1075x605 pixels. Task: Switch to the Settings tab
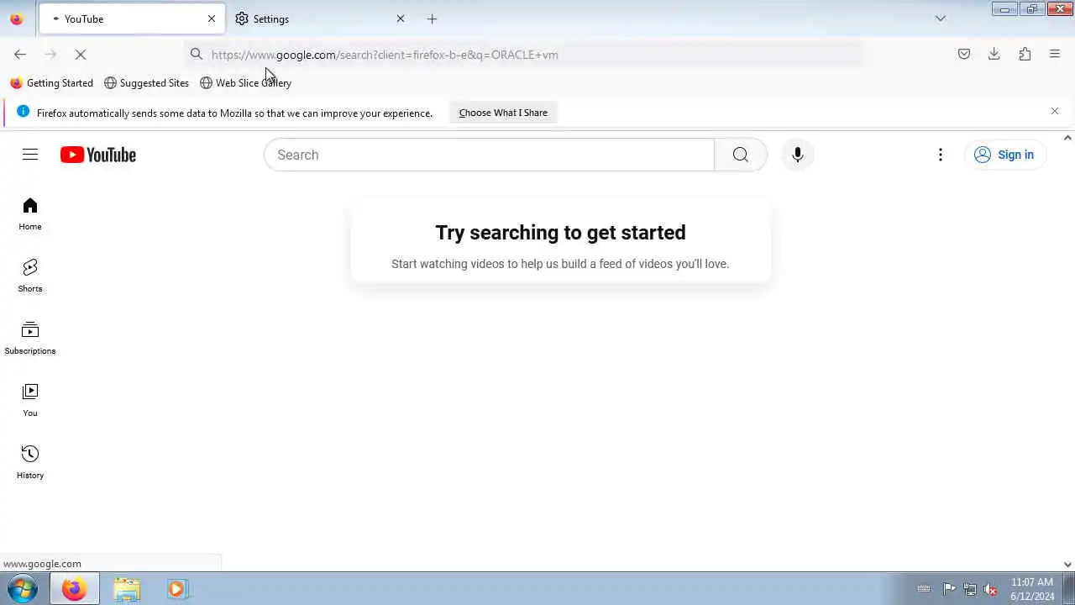[319, 18]
